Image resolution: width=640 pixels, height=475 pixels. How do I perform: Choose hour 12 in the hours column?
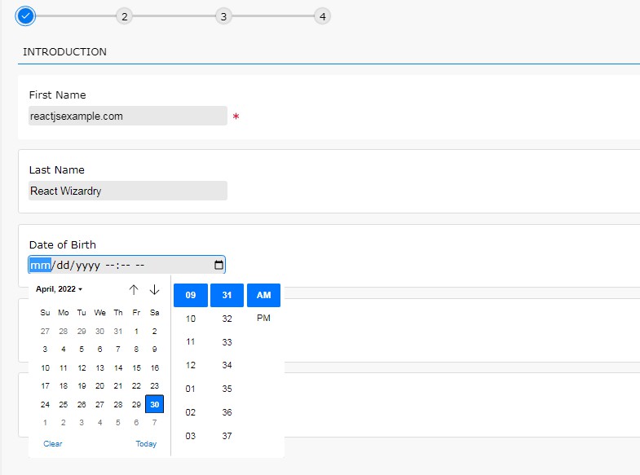[x=191, y=365]
